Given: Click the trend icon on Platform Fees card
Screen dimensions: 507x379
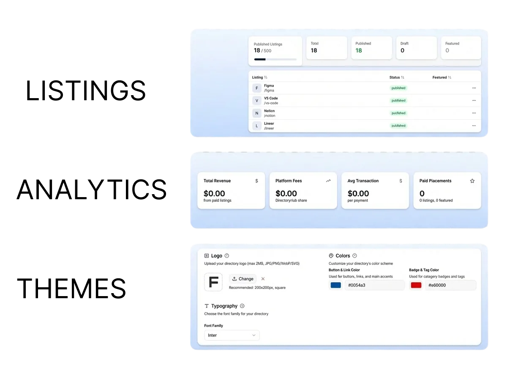Looking at the screenshot, I should [328, 181].
